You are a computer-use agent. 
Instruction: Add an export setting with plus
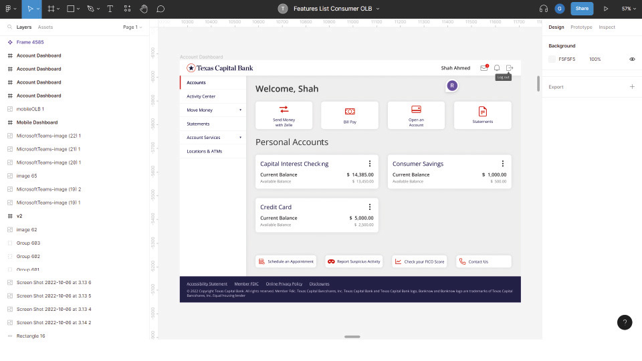(x=632, y=87)
